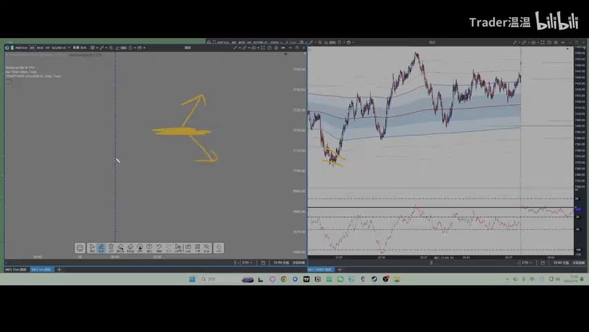
Task: Open WeChat from the taskbar
Action: (340, 279)
